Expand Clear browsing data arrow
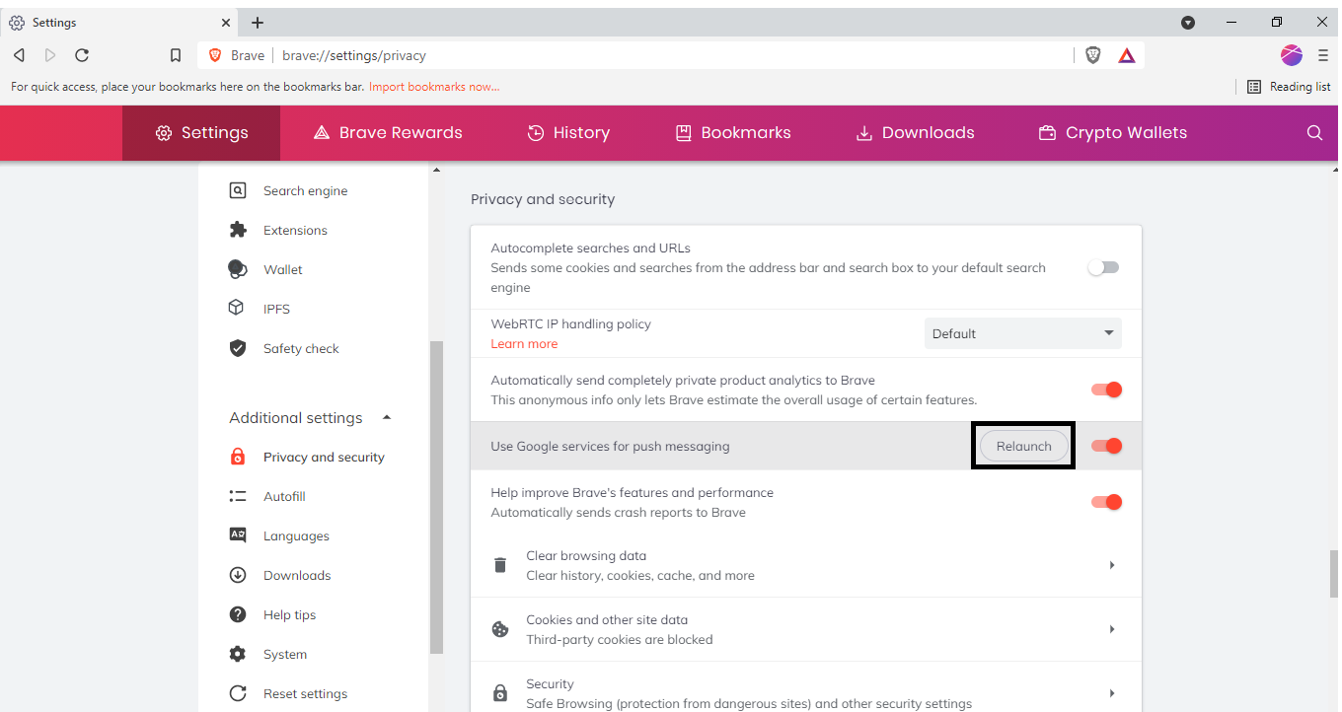1342x712 pixels. click(x=1112, y=566)
